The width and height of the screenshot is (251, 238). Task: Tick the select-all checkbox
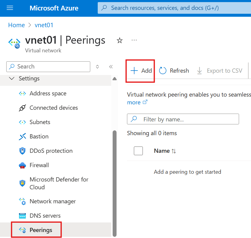138,151
